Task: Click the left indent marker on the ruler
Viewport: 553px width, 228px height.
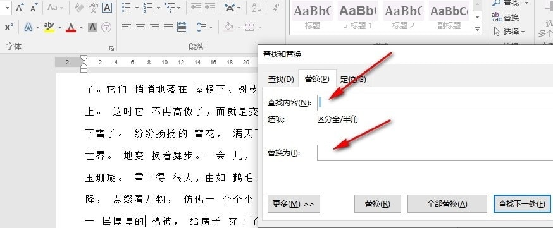Action: click(84, 69)
